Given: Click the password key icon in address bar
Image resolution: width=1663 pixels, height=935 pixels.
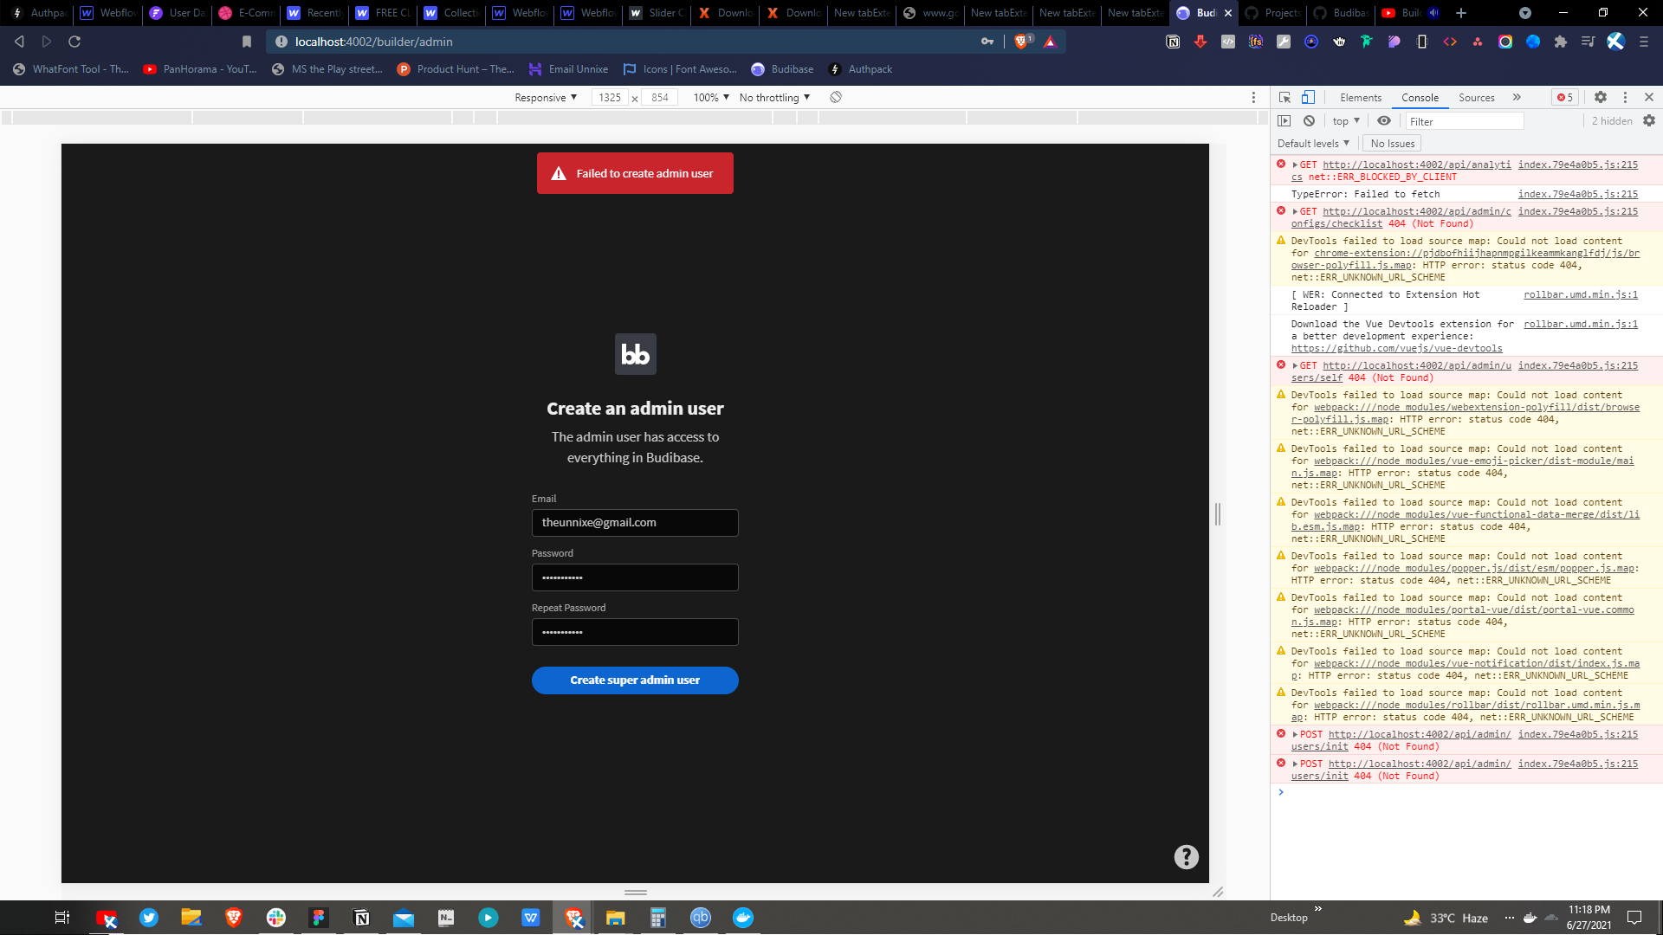Looking at the screenshot, I should pos(987,42).
